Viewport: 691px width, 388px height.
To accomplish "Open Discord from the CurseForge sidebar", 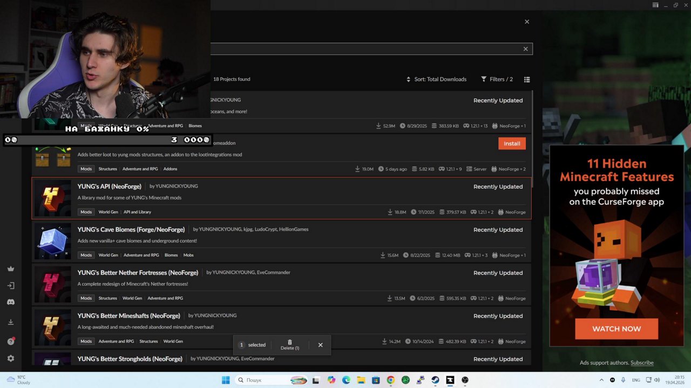I will pos(11,302).
